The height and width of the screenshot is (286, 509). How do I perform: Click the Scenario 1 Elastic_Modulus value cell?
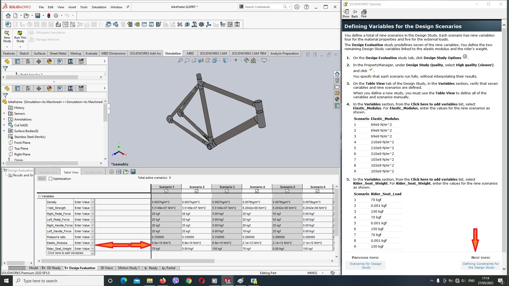tap(166, 243)
